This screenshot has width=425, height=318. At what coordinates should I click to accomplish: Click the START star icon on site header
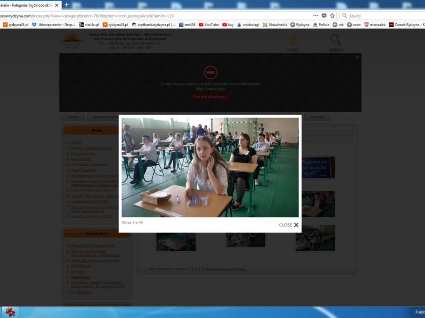[293, 42]
